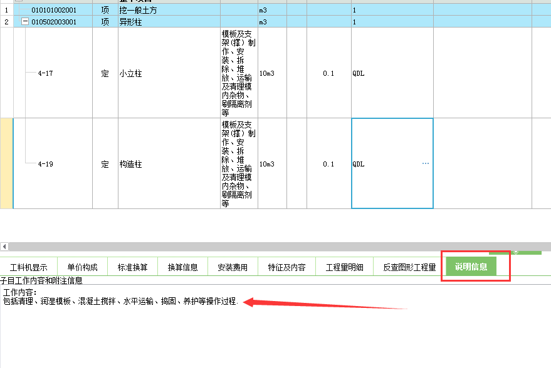Click the feature description cell of 小立柱 row
This screenshot has height=368, width=551.
(x=239, y=73)
